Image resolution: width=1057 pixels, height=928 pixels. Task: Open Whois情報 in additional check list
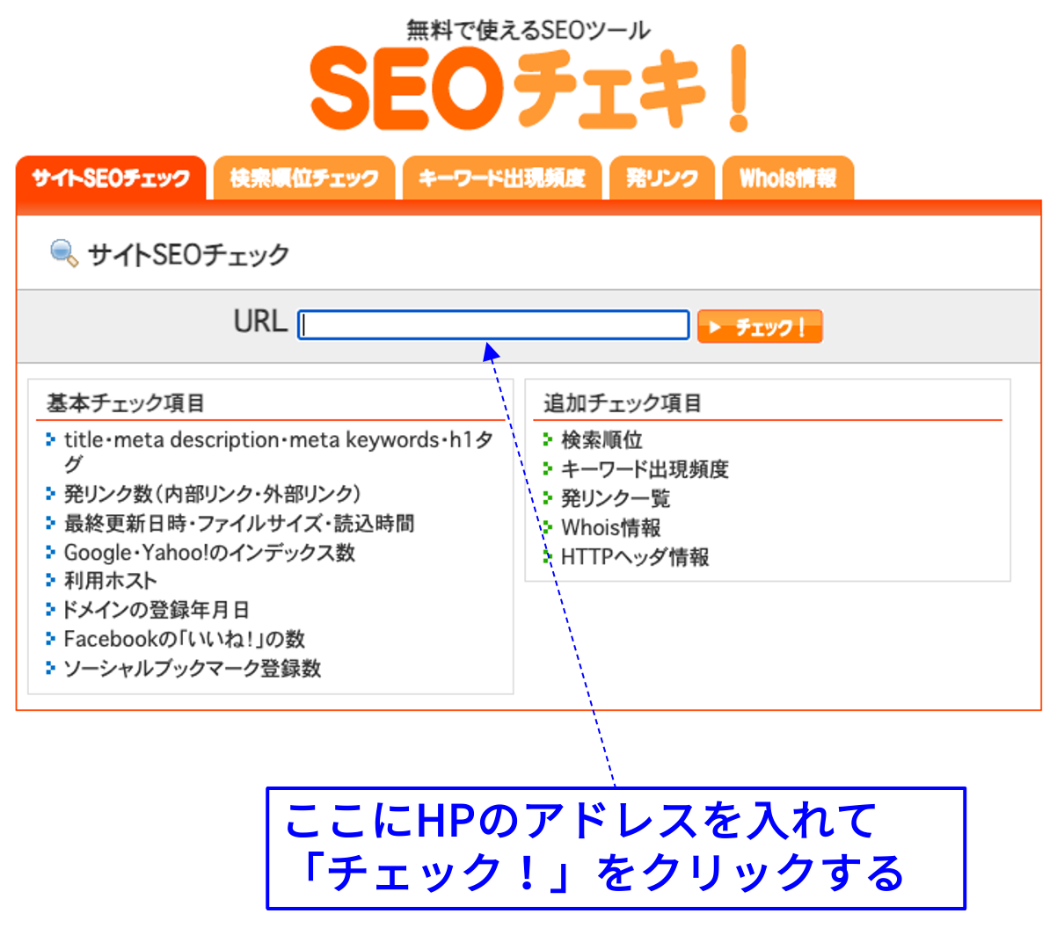click(611, 527)
